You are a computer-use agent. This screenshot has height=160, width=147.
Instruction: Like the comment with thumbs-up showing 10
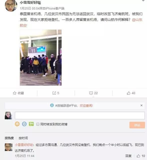[x=138, y=156]
